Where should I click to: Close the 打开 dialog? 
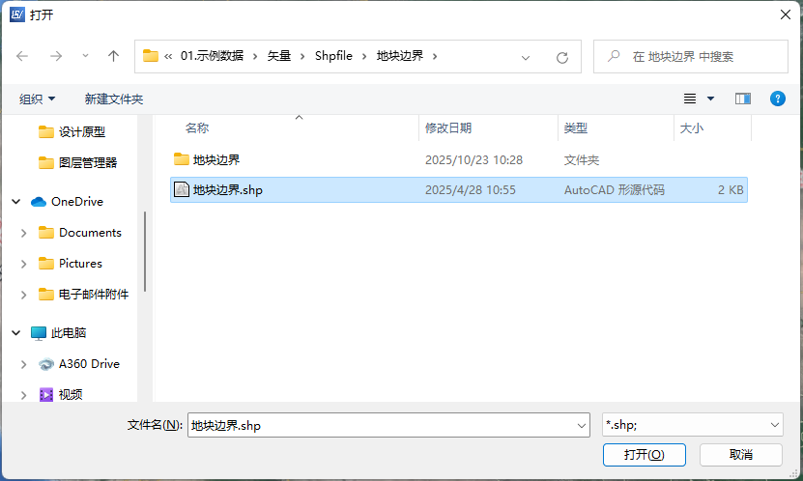click(x=786, y=14)
